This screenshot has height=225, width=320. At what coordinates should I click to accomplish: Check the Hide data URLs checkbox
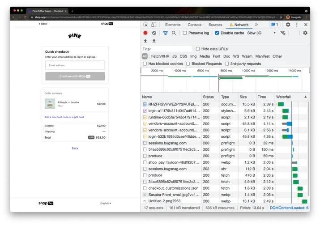click(x=198, y=49)
